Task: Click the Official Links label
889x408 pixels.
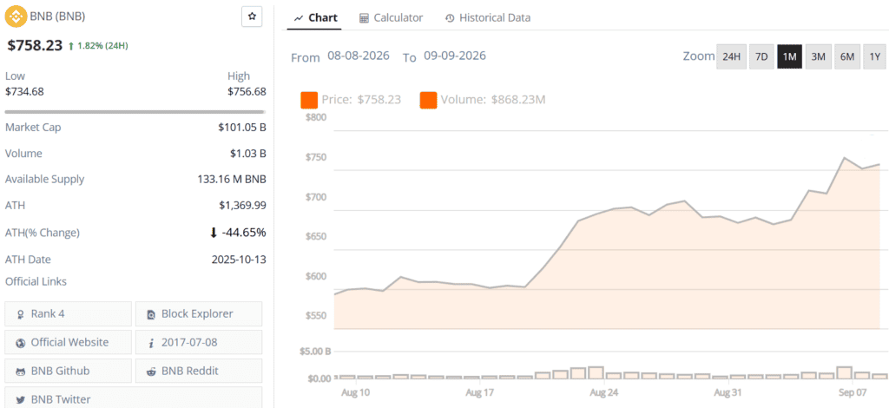Action: (x=36, y=281)
